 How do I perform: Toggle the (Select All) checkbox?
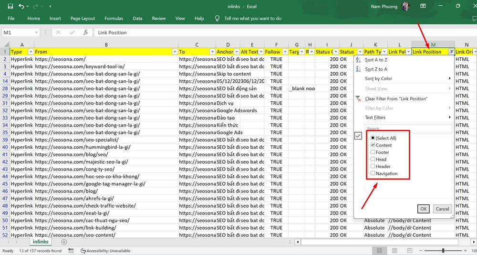[373, 138]
